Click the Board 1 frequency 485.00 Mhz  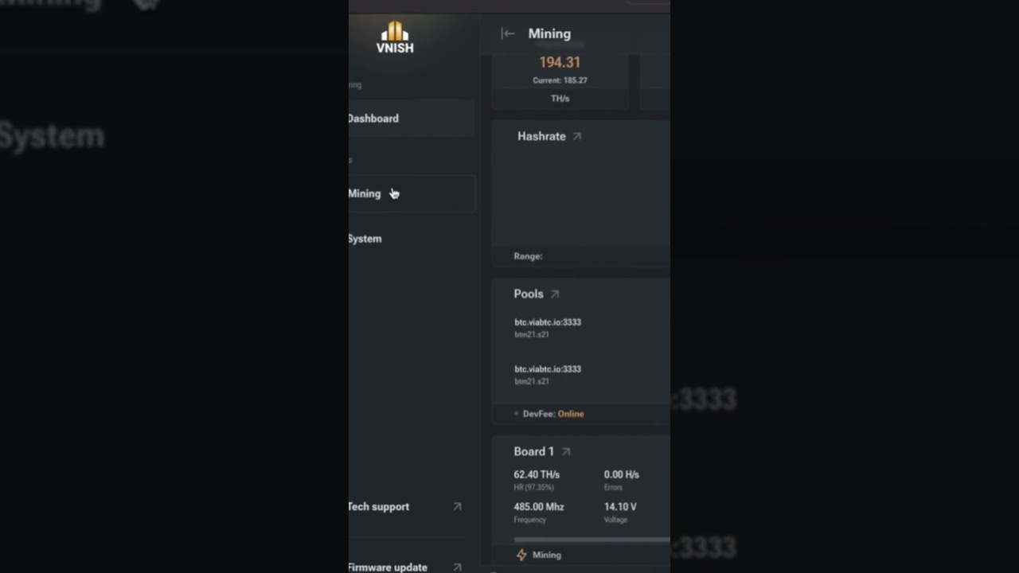[x=539, y=507]
